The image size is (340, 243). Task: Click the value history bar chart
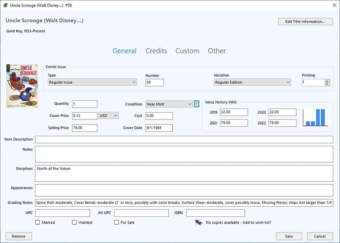[x=316, y=117]
